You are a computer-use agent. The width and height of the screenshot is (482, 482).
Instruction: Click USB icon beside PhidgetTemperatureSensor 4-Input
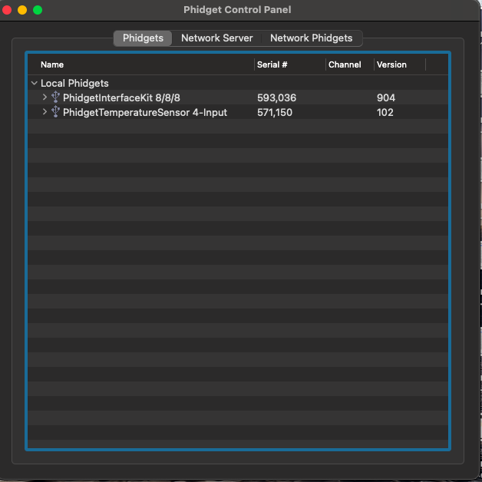pos(55,111)
